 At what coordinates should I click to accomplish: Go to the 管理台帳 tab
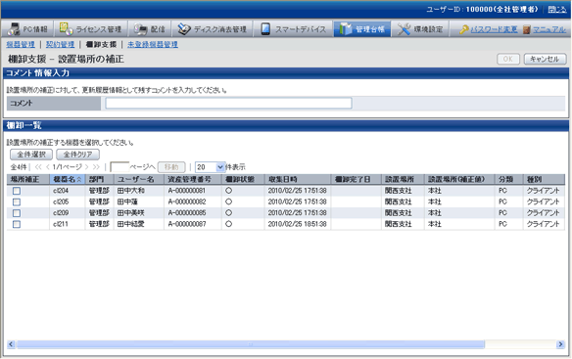pyautogui.click(x=361, y=29)
